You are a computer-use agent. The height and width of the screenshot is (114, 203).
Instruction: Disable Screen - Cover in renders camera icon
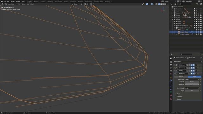tap(201, 32)
